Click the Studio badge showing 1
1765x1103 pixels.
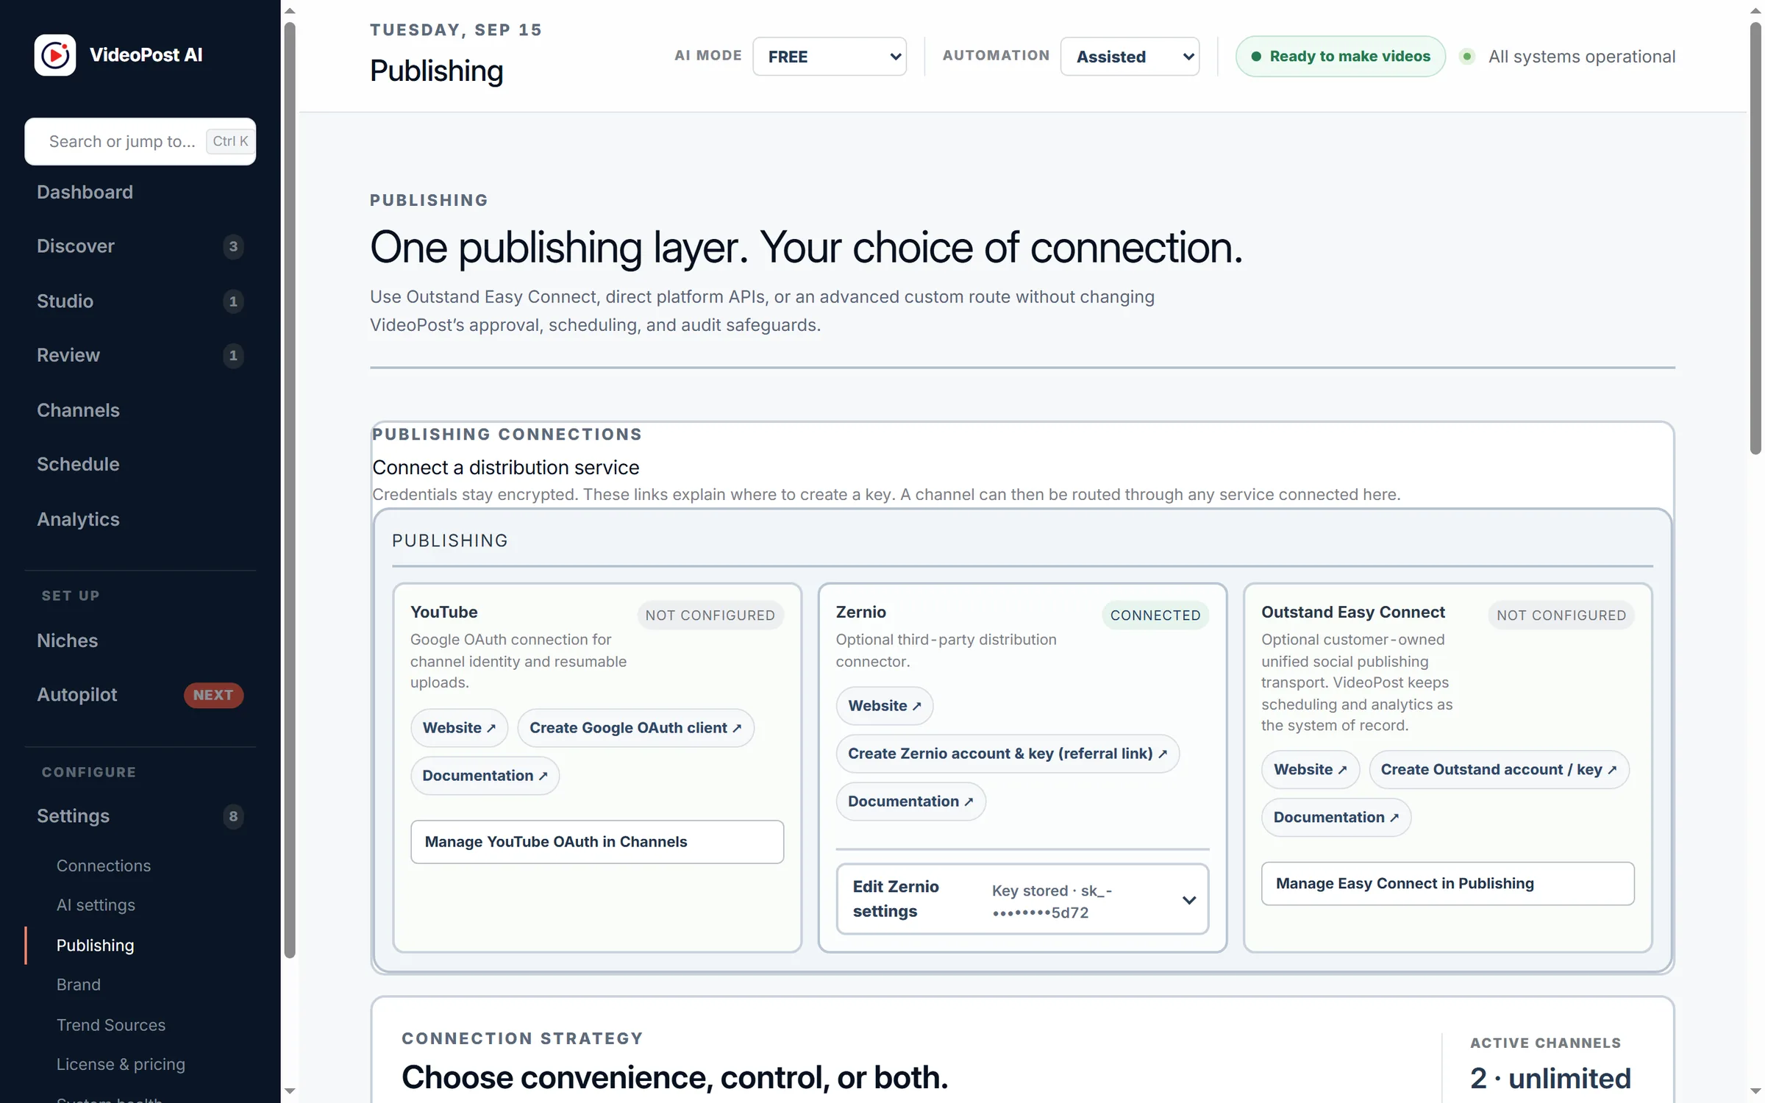point(233,301)
